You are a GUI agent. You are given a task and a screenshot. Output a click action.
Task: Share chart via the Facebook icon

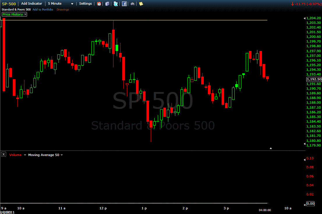(124, 4)
